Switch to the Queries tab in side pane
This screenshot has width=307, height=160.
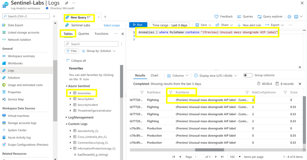coord(84,34)
